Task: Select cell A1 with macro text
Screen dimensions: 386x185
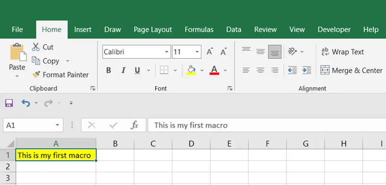Action: tap(56, 155)
